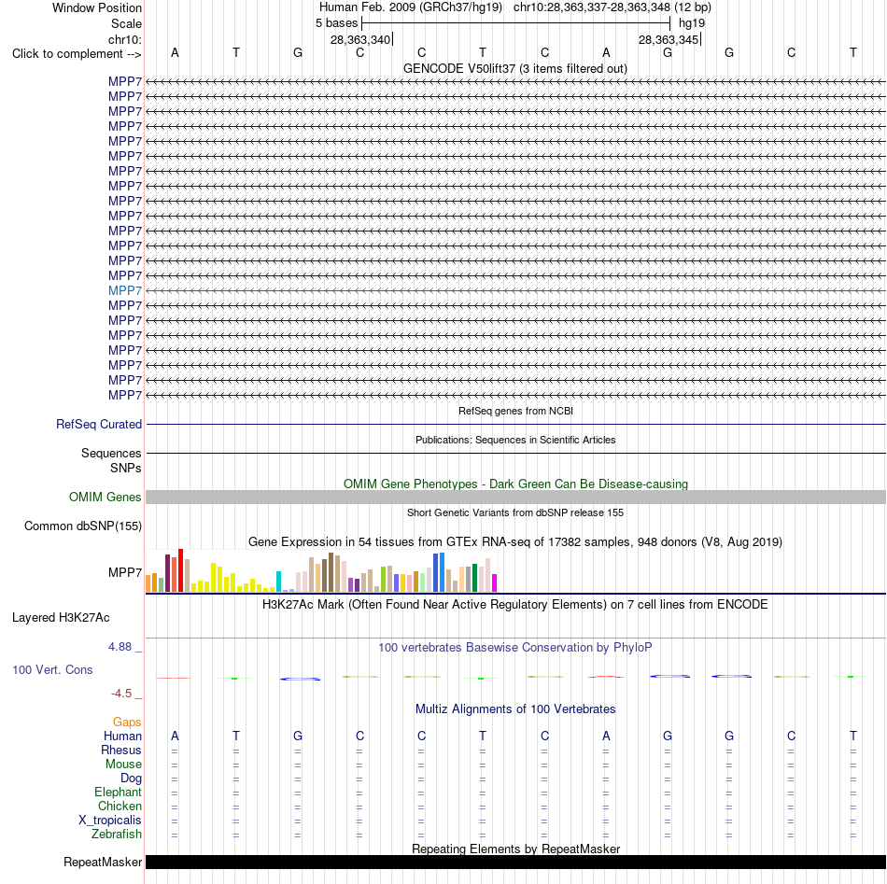
Task: Click the 'chr10:' ruler label
Action: point(125,39)
